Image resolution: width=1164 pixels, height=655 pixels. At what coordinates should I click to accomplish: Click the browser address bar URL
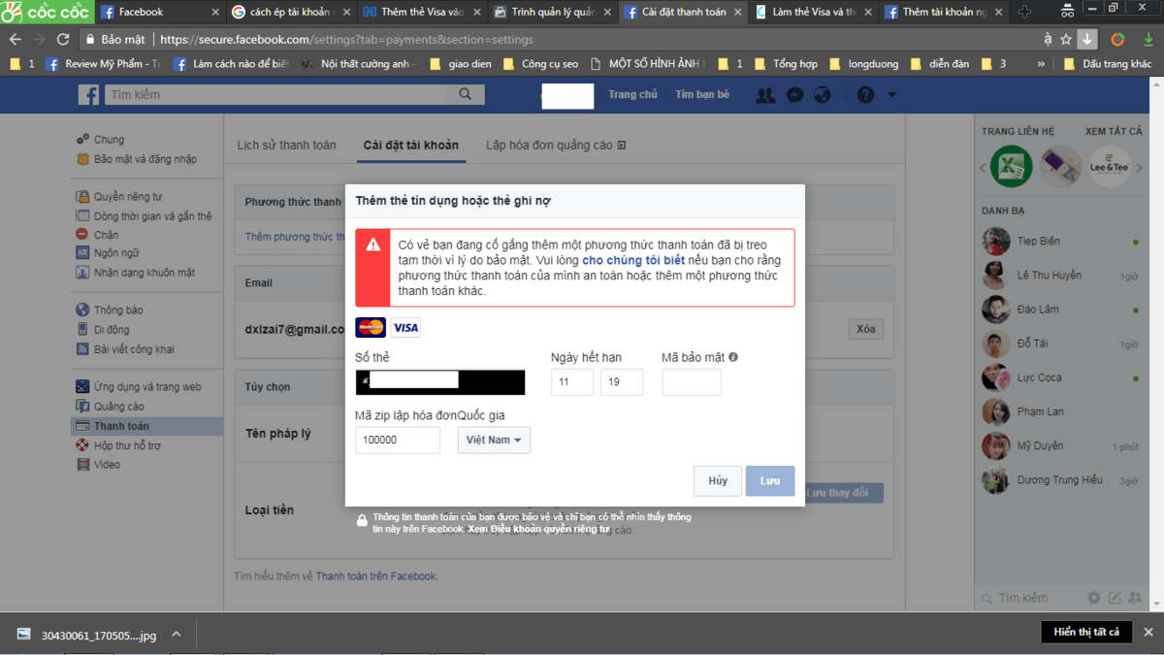tap(345, 40)
